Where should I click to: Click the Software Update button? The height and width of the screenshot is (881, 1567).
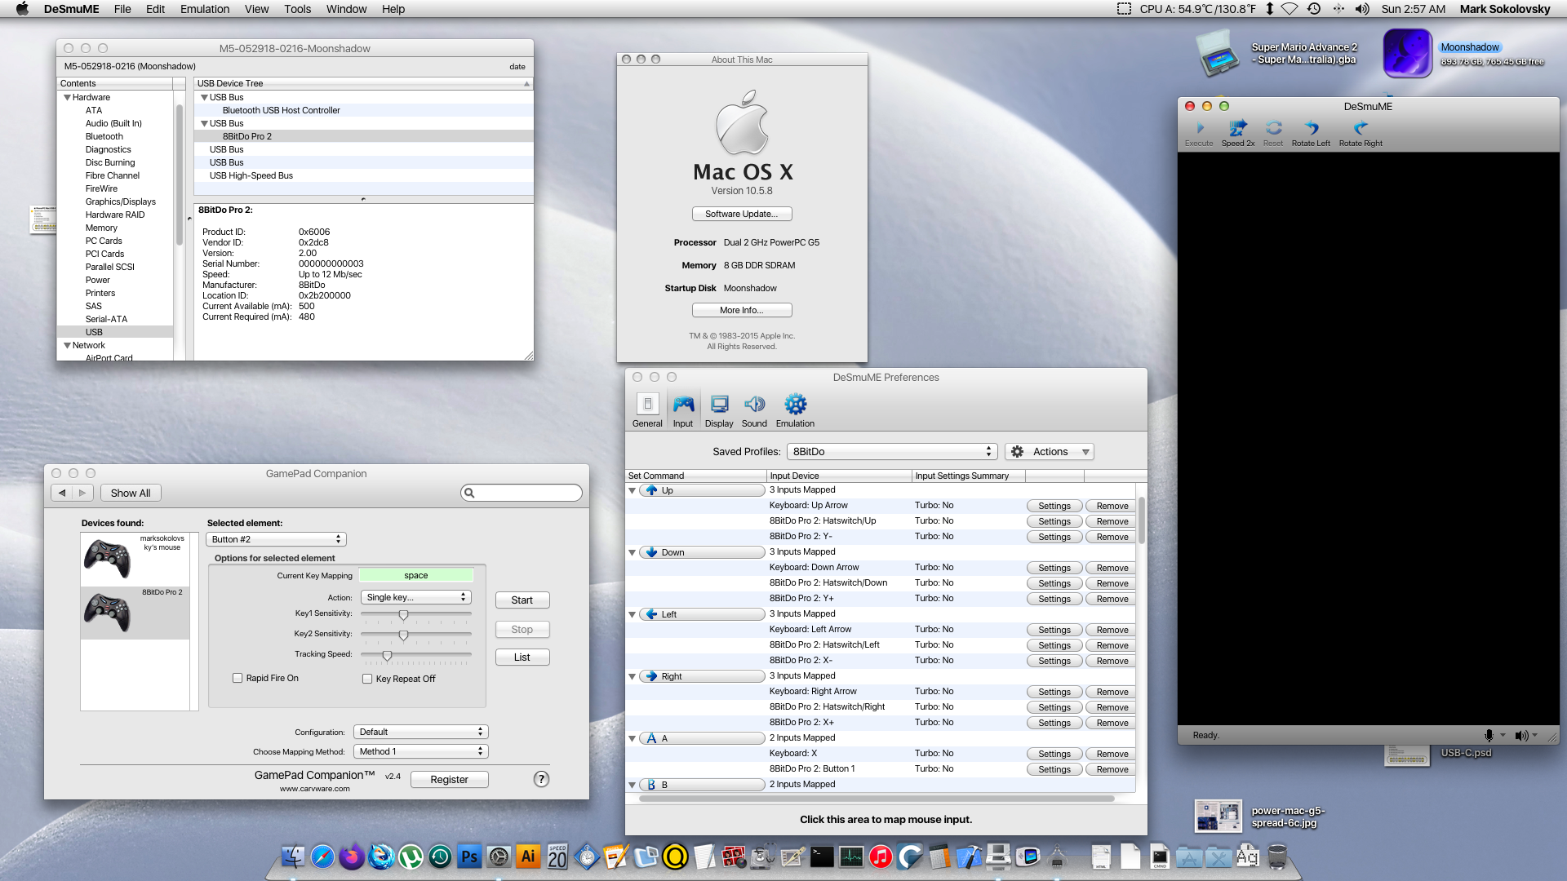pos(741,214)
